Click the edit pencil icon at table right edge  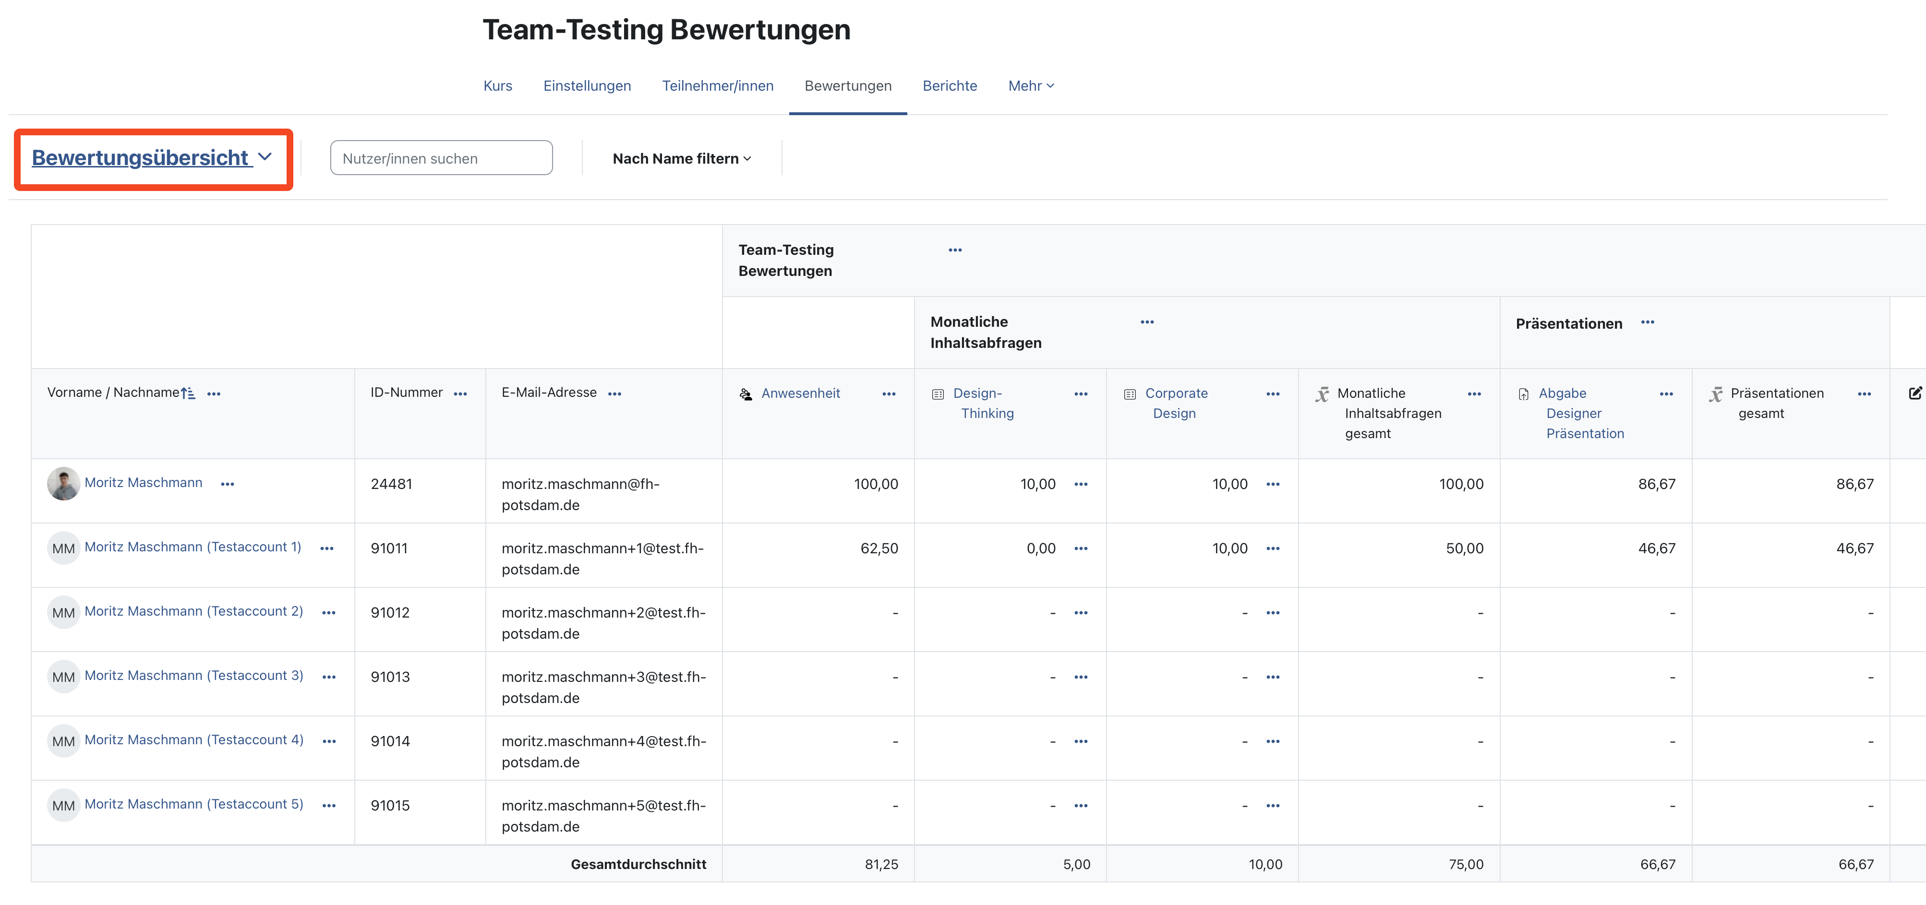point(1915,393)
